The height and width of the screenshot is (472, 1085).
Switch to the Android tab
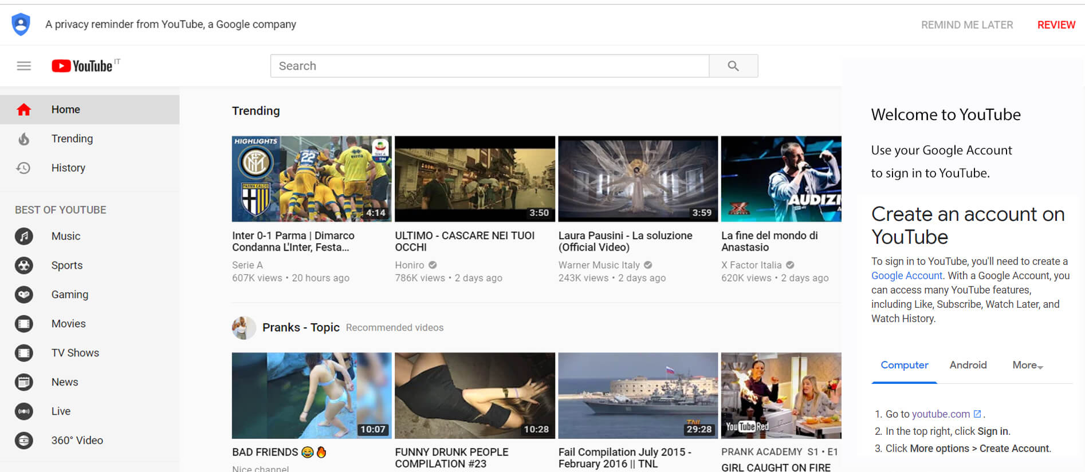point(968,365)
